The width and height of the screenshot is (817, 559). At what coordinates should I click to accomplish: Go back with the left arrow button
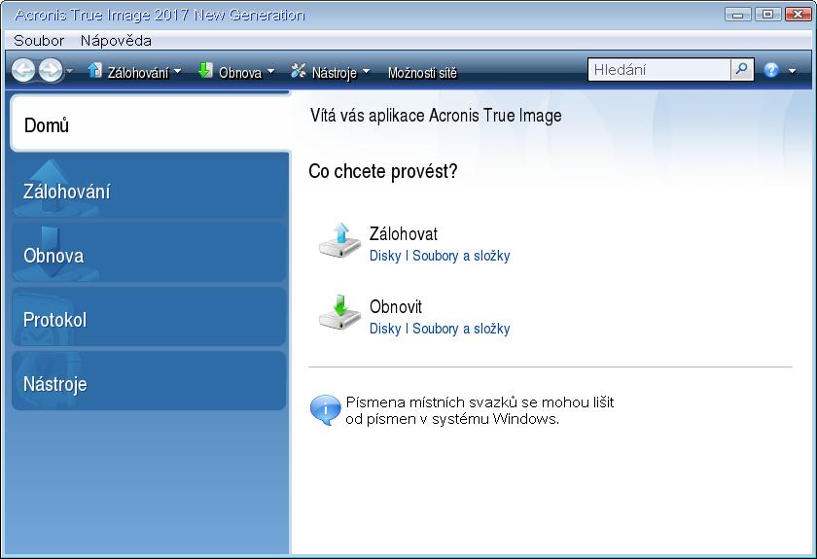23,70
